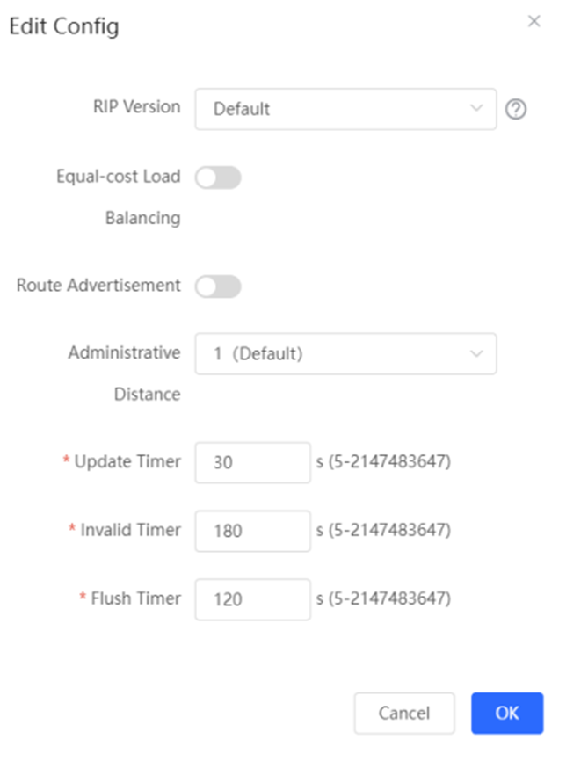This screenshot has width=588, height=761.
Task: Click the Invalid Timer label
Action: tap(131, 530)
